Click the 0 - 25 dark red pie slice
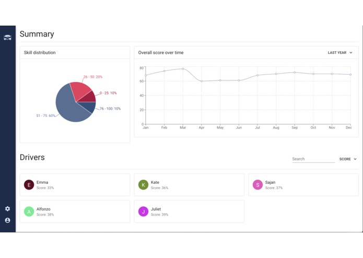 pos(89,98)
